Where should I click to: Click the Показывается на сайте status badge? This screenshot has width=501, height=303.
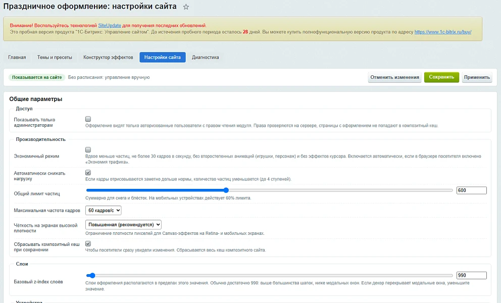coord(37,77)
